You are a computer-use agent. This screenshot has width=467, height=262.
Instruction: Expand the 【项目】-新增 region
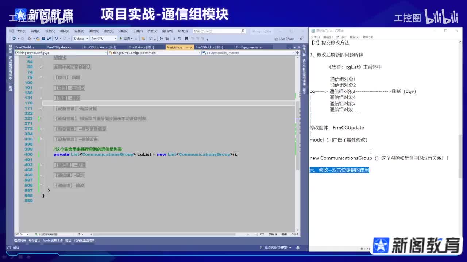click(x=41, y=78)
